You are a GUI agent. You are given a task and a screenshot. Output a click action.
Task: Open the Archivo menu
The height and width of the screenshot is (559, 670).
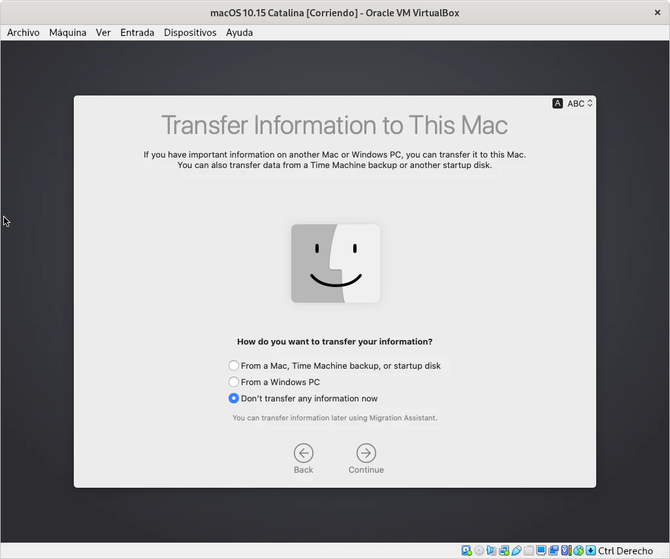coord(23,33)
